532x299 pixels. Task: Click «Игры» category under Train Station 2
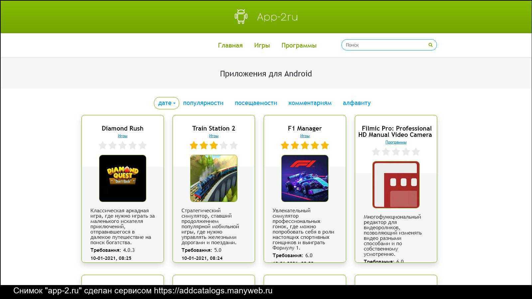214,136
